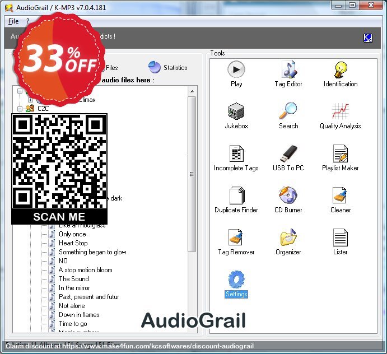Select the song A stop motion bloom

(86, 270)
